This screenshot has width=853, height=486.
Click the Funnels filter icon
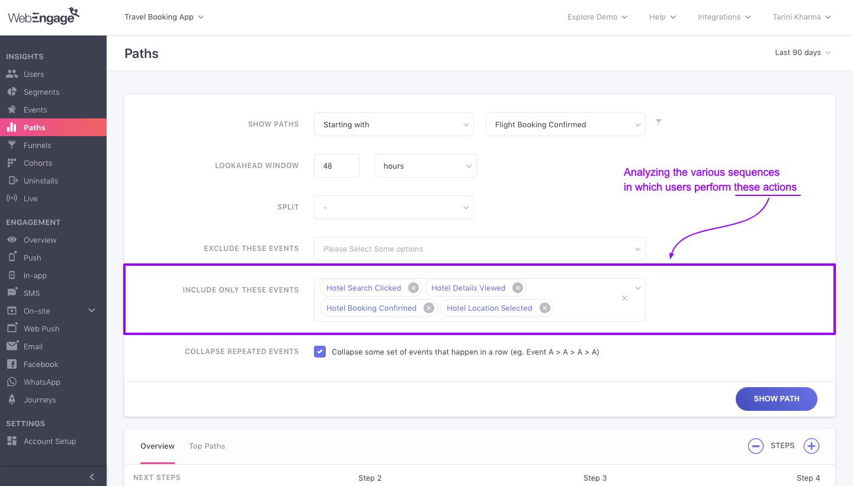[12, 145]
